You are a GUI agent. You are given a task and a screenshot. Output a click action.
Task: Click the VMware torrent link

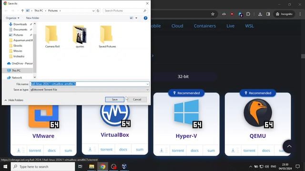pyautogui.click(x=35, y=151)
